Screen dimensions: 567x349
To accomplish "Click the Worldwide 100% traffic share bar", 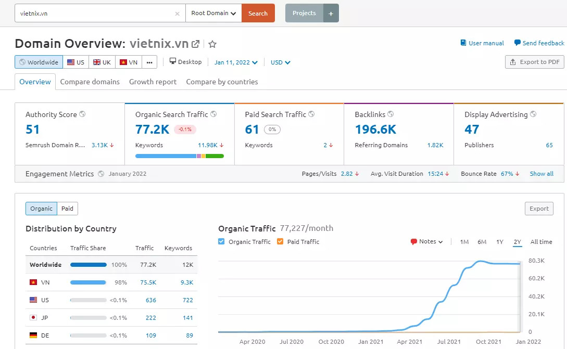I will click(x=88, y=264).
